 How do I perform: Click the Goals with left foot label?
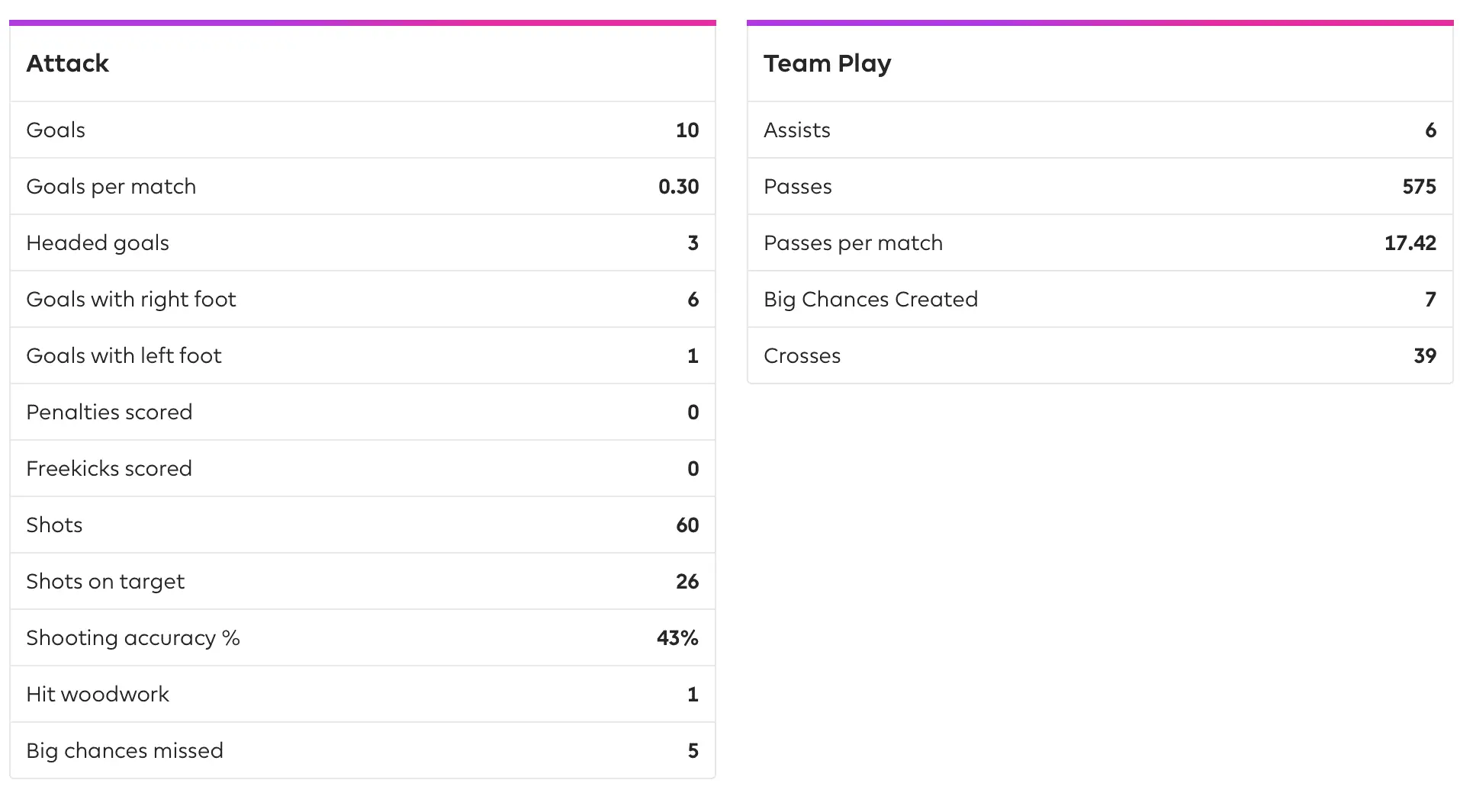point(124,356)
